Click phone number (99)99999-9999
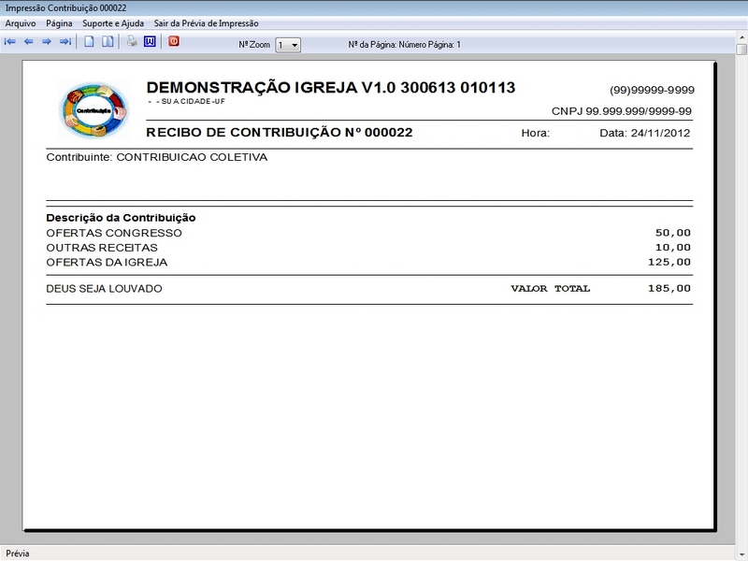This screenshot has height=561, width=748. (x=652, y=90)
